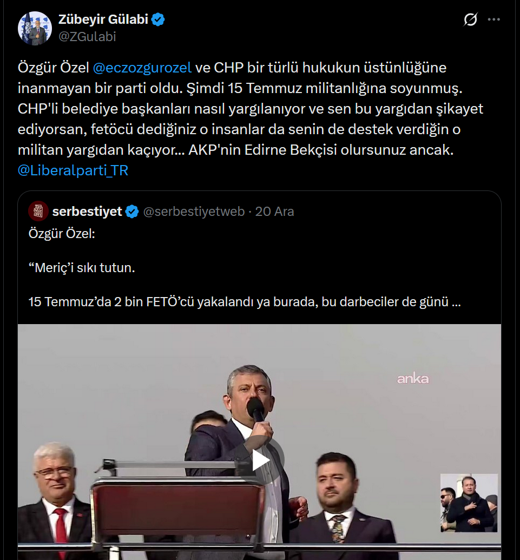Play the quoted video
Viewport: 520px width, 560px height.
[x=260, y=460]
